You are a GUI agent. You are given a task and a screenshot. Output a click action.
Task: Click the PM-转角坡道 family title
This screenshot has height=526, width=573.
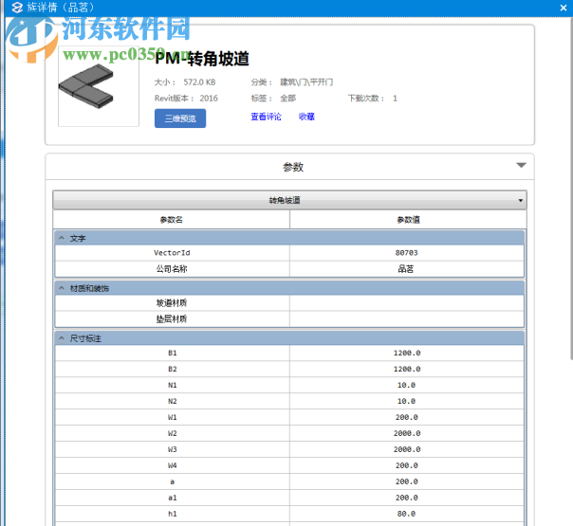pyautogui.click(x=202, y=59)
